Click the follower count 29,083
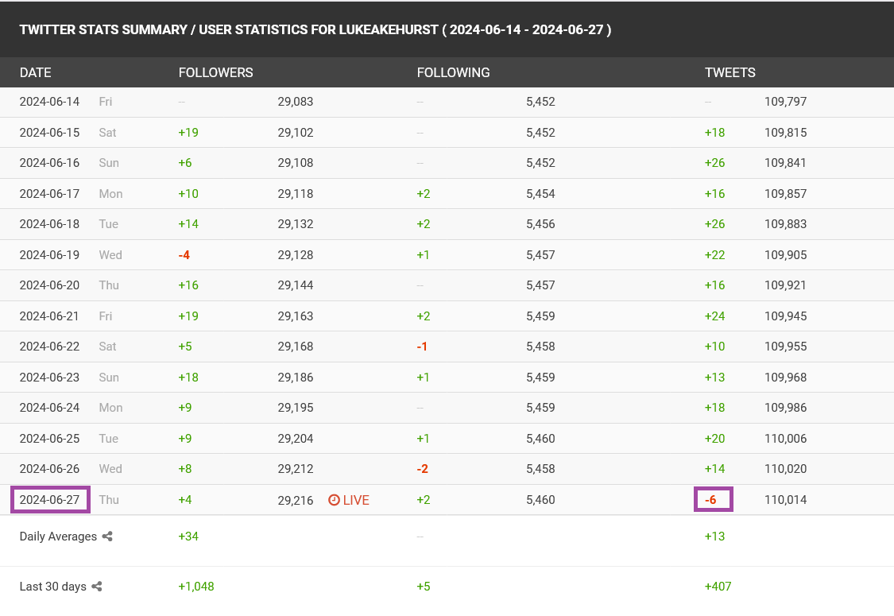894x616 pixels. click(296, 102)
